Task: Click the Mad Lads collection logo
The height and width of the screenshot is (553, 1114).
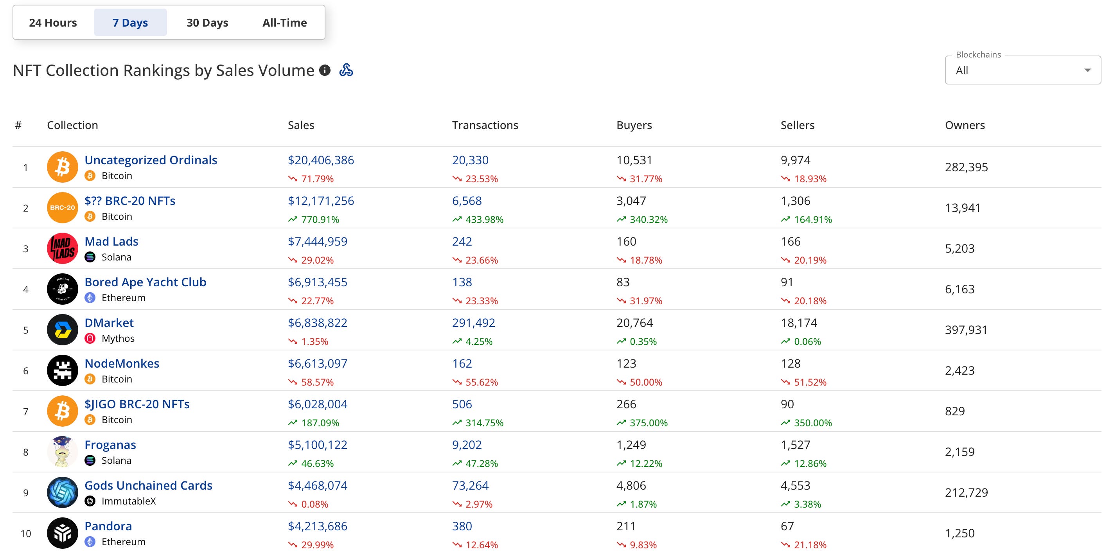Action: (62, 249)
